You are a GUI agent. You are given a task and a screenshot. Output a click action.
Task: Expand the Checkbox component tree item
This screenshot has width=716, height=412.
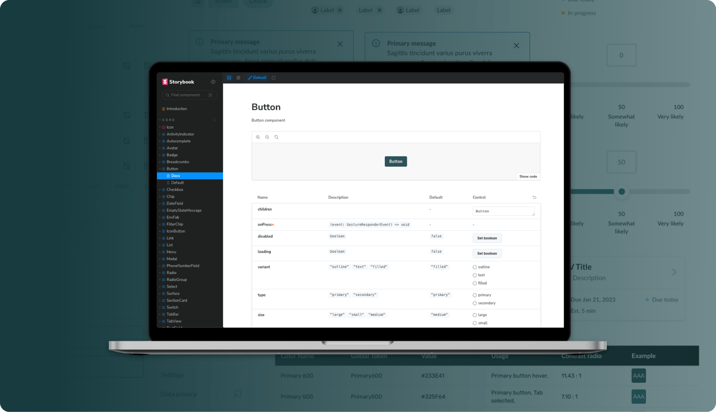161,190
